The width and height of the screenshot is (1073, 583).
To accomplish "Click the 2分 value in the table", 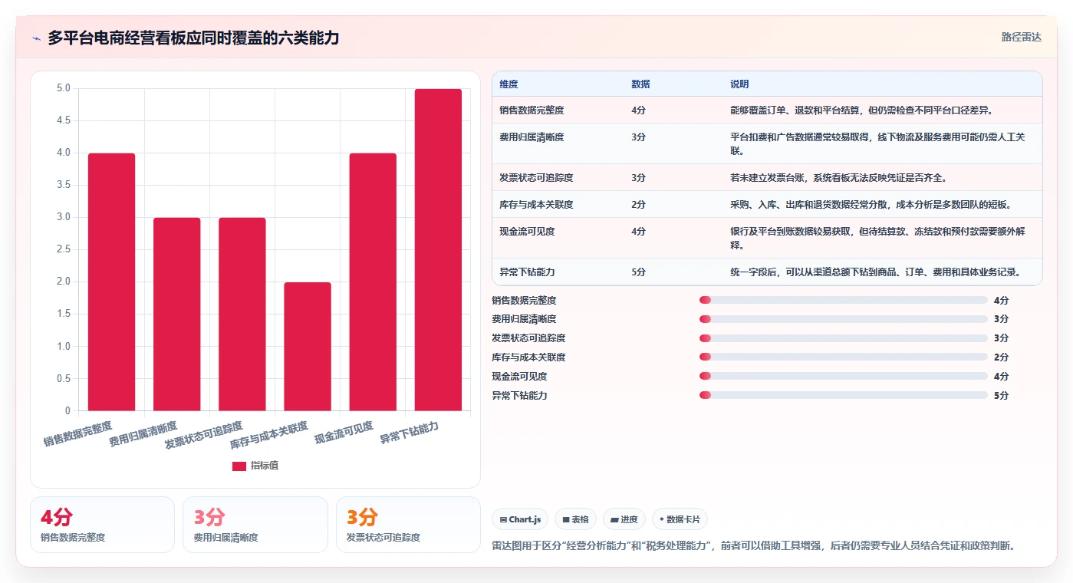I will [638, 204].
